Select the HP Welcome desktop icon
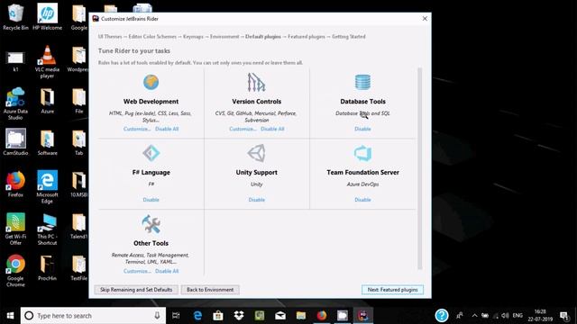 (x=47, y=16)
